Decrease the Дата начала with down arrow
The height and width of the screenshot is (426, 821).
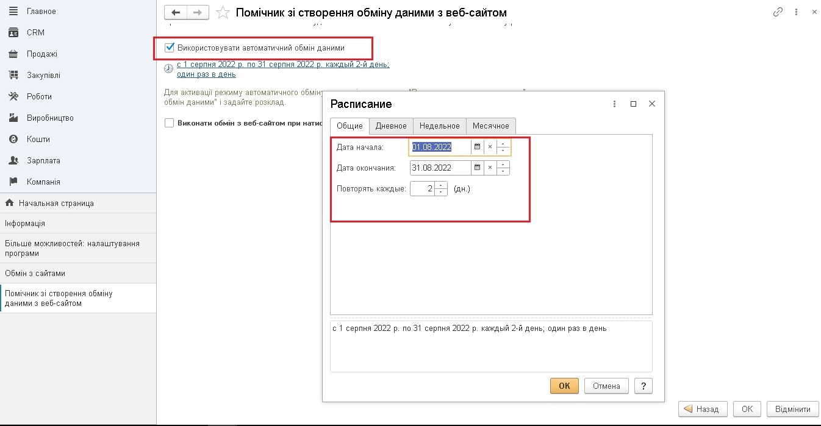(503, 151)
